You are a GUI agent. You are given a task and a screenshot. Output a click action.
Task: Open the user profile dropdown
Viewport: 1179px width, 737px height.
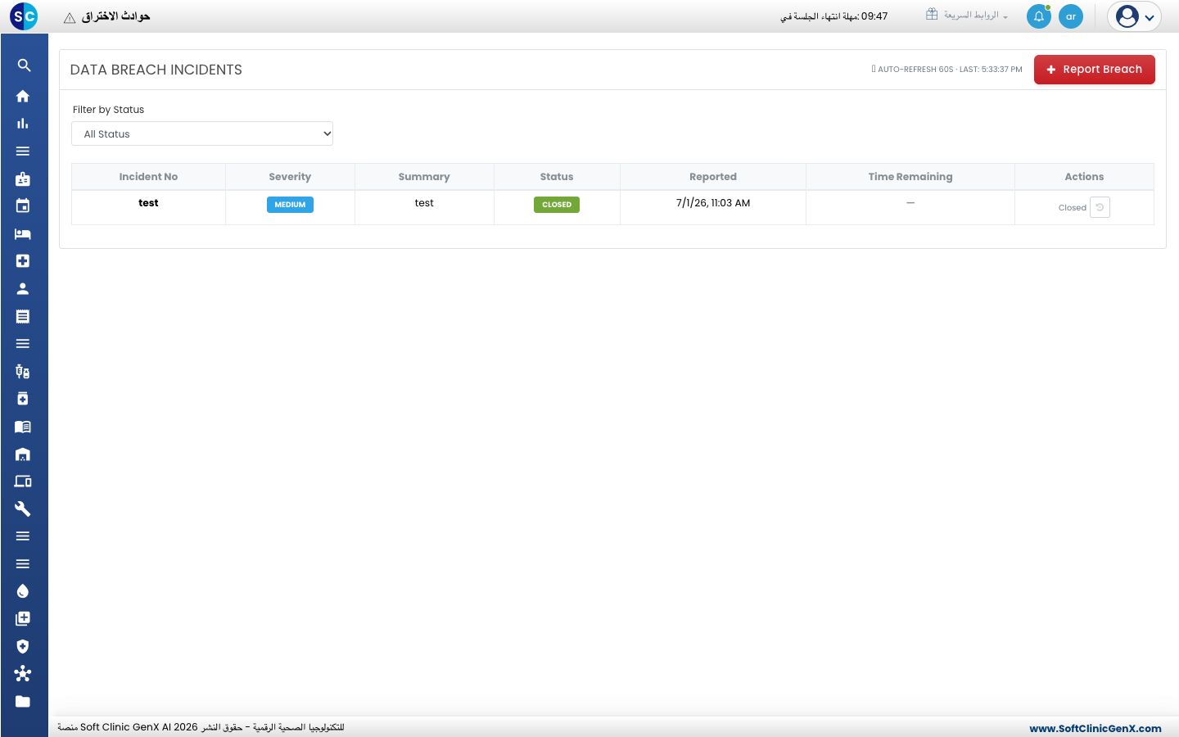1134,16
